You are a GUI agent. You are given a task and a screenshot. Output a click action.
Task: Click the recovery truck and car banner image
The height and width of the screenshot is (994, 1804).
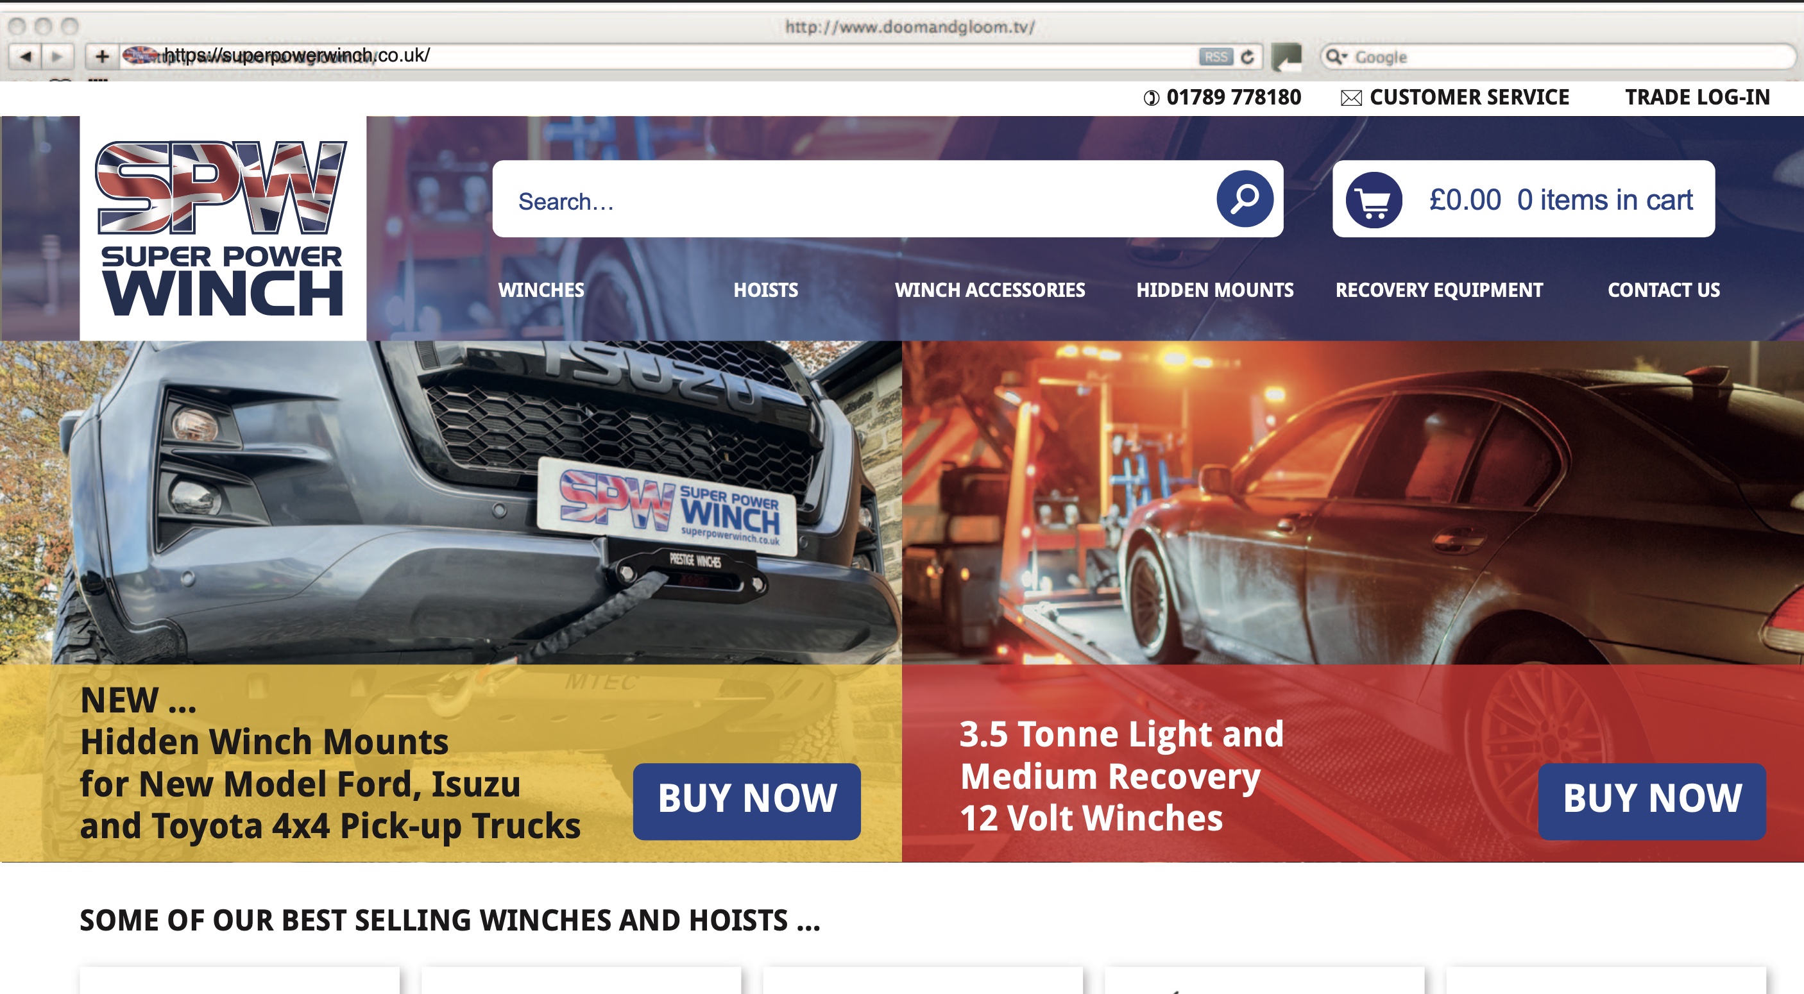[1353, 503]
